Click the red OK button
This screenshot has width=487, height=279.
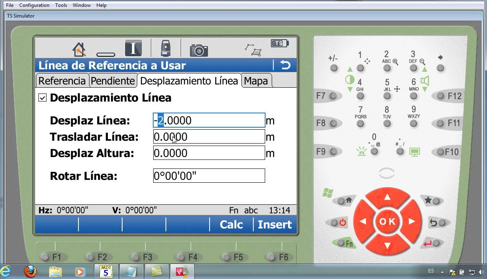[x=387, y=221]
